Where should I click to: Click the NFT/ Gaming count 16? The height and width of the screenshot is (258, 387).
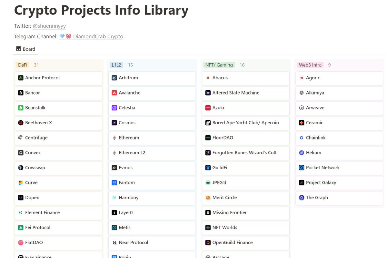pos(242,65)
